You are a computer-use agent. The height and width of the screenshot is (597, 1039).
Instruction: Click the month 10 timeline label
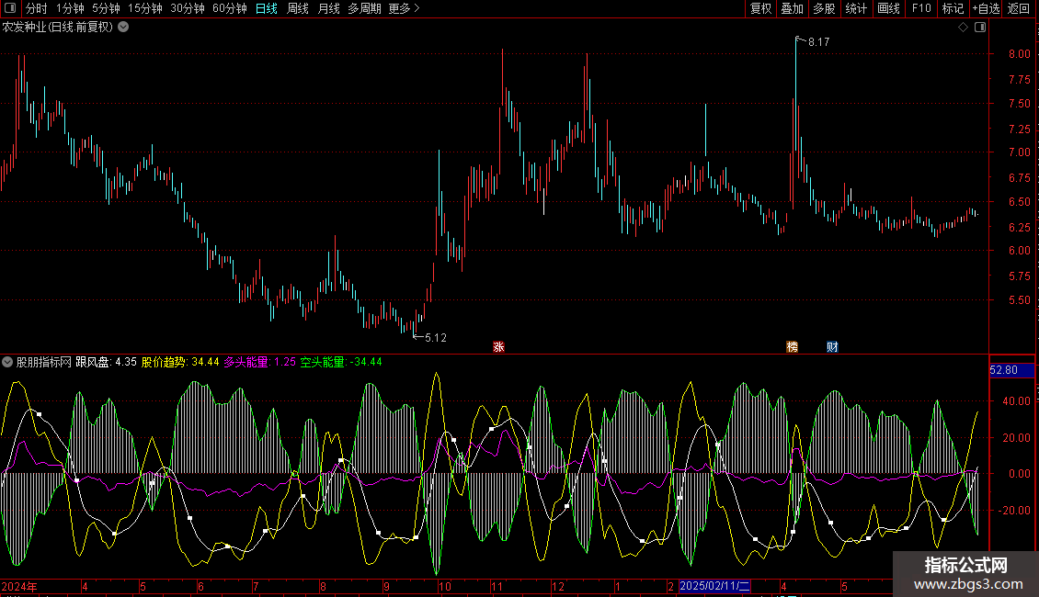[x=445, y=586]
